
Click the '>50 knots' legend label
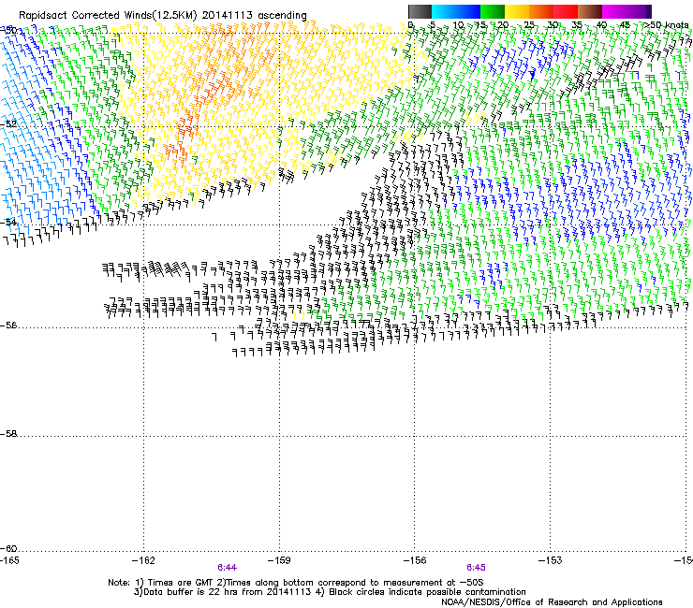(666, 25)
